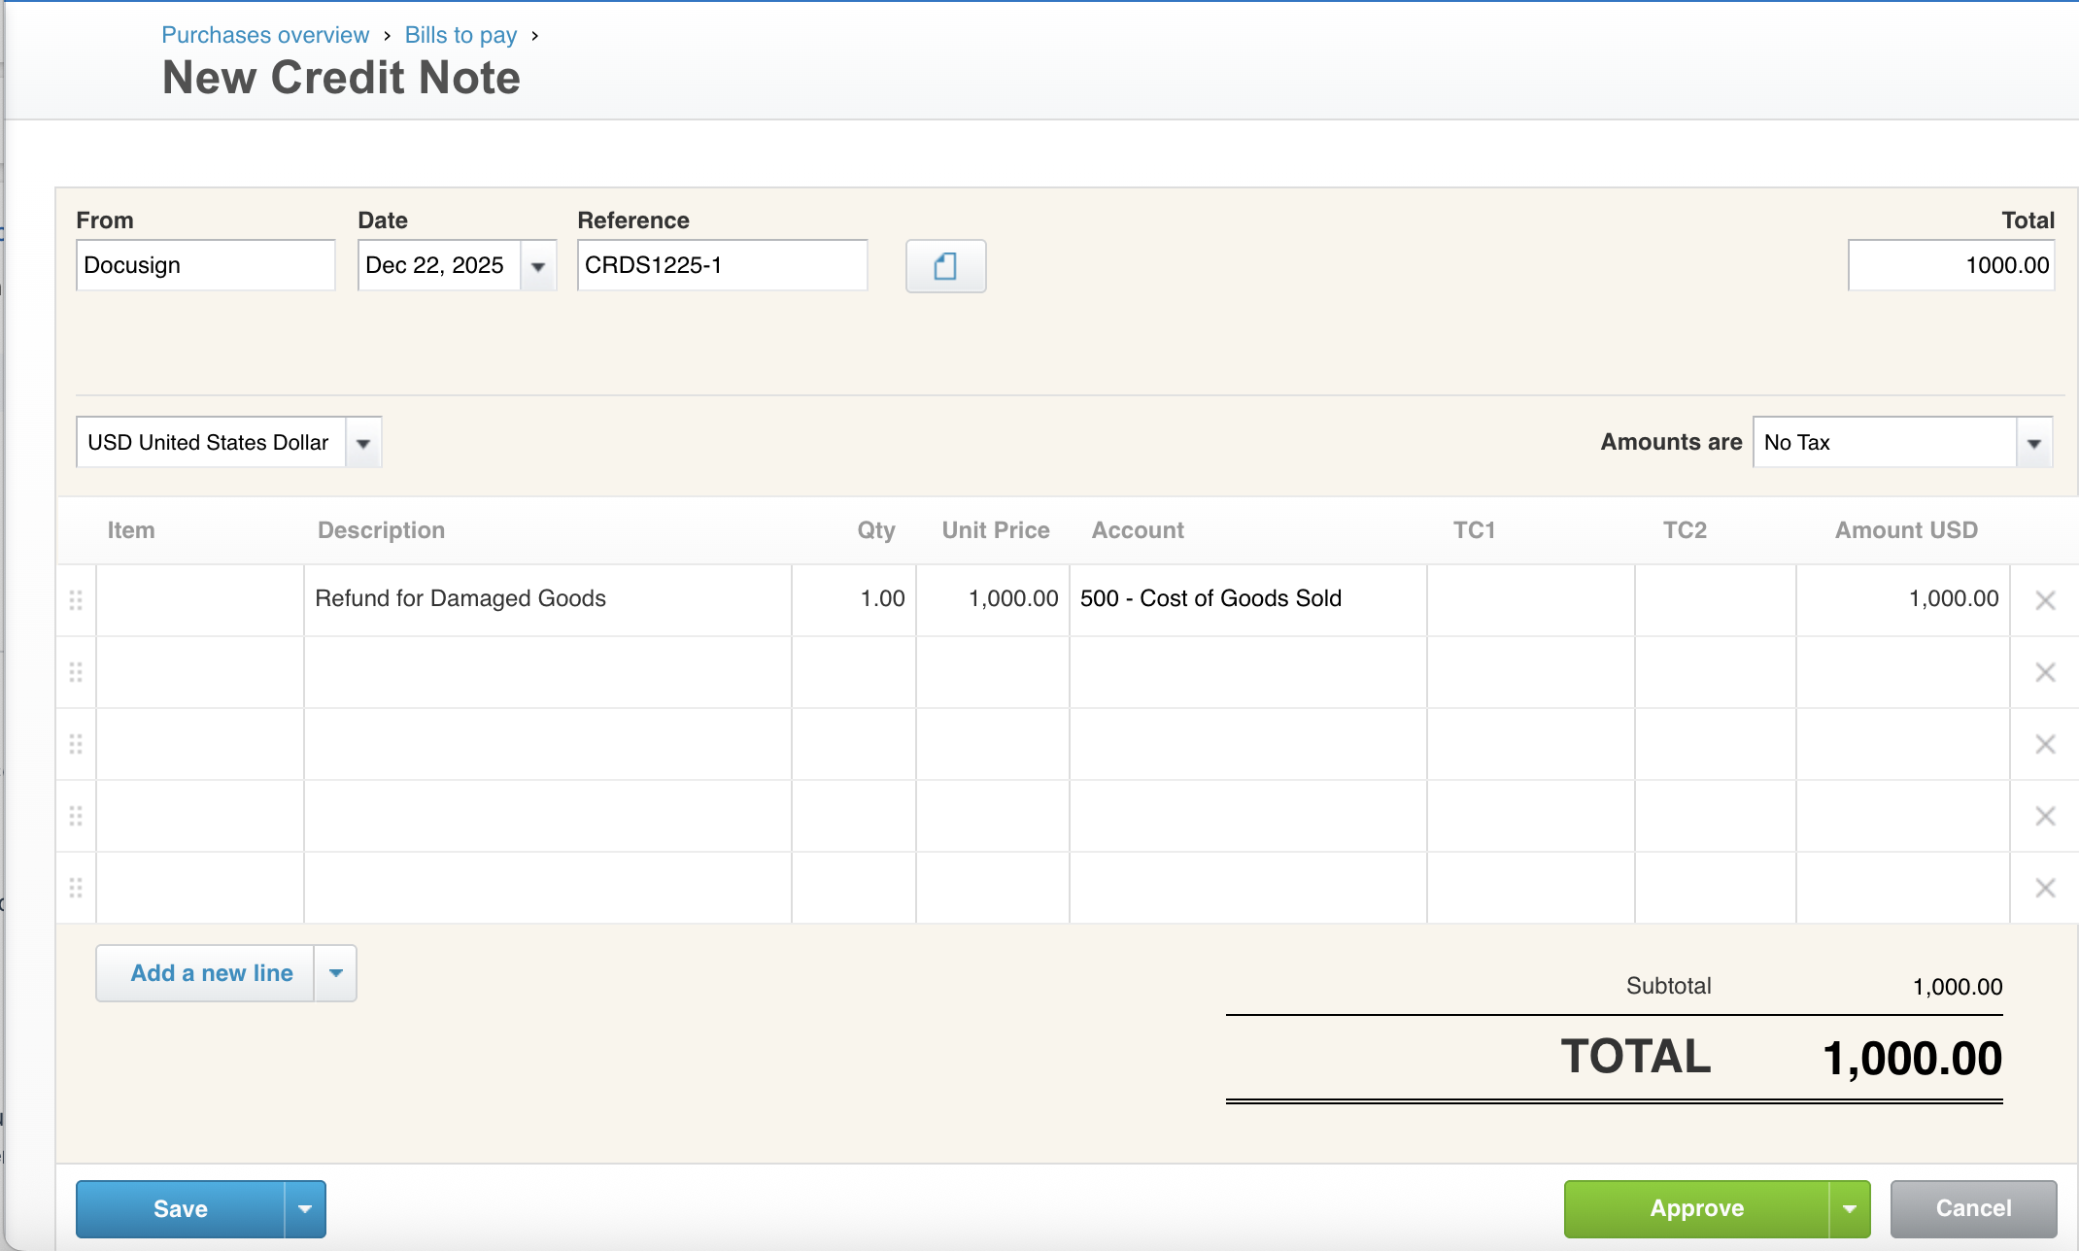Click the Unit Price cell 1,000.00
Viewport: 2079px width, 1251px height.
[993, 600]
